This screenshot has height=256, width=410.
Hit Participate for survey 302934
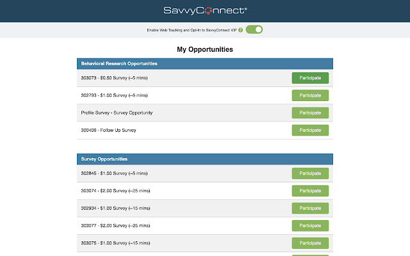click(x=310, y=208)
